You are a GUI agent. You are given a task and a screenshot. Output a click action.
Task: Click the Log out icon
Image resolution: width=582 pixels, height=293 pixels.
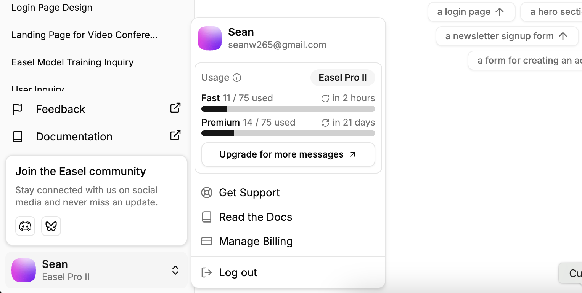click(x=206, y=272)
